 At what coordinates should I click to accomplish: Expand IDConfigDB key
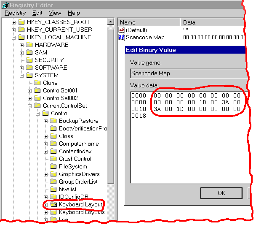45,197
